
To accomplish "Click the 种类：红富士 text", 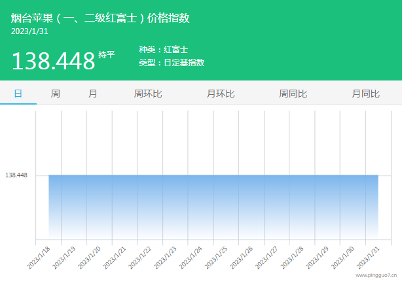I will point(164,50).
